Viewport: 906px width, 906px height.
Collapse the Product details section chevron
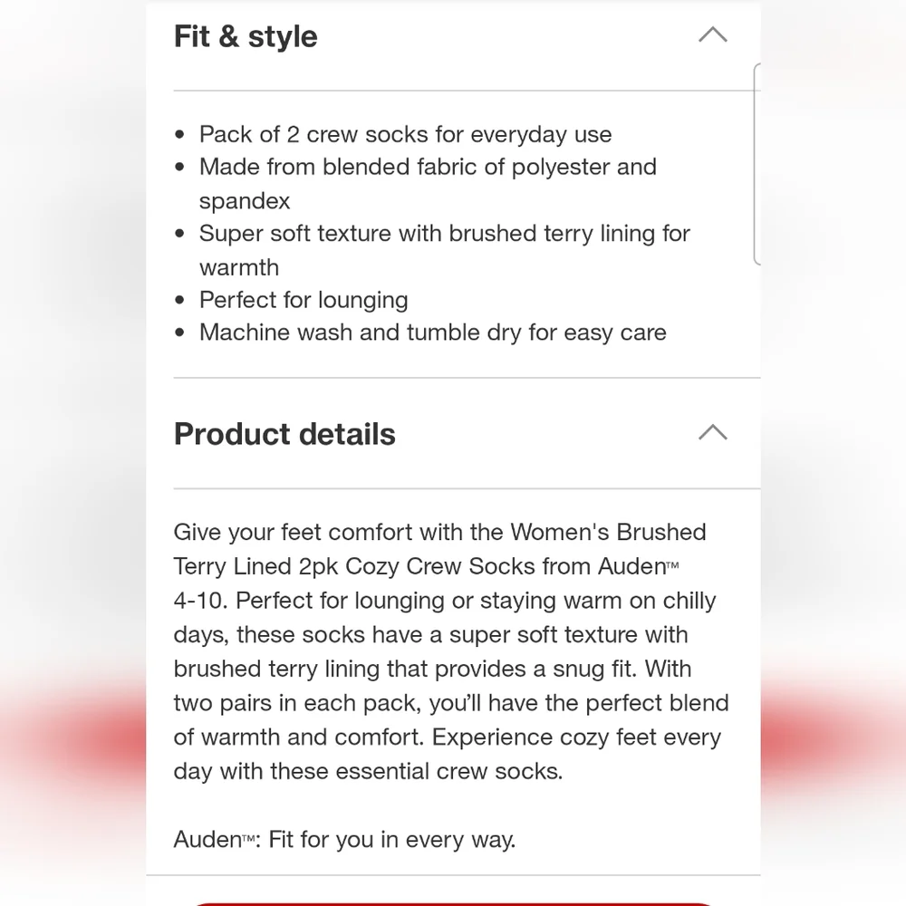tap(712, 432)
